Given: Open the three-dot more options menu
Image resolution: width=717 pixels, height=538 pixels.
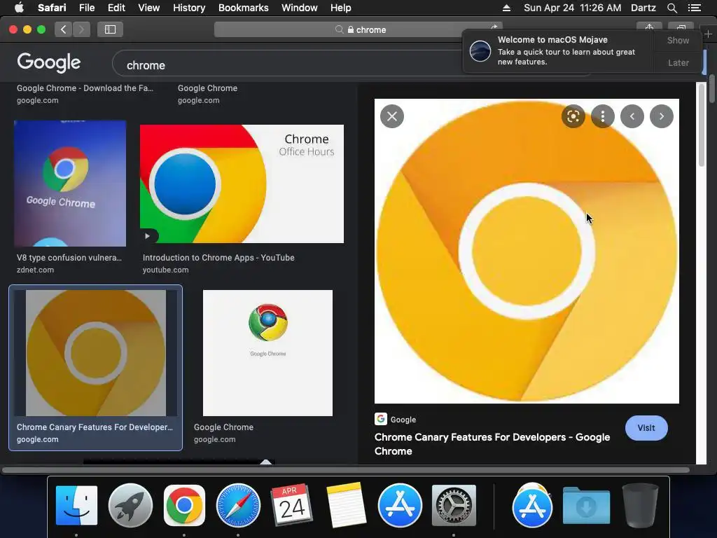Looking at the screenshot, I should 603,116.
